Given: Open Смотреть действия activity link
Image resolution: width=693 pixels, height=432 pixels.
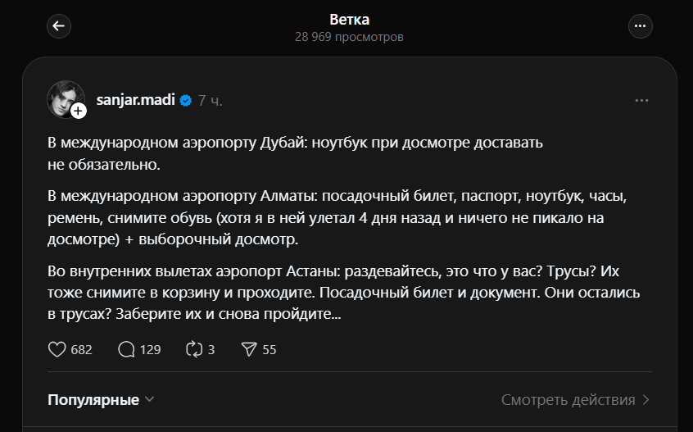Looking at the screenshot, I should coord(568,400).
